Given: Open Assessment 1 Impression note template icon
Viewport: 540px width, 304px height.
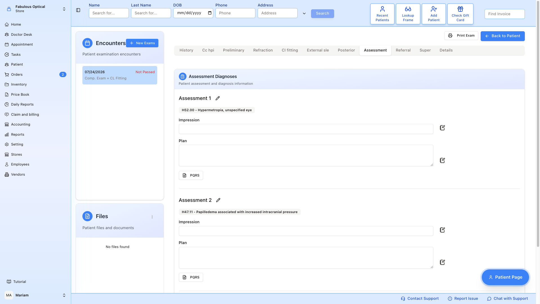Looking at the screenshot, I should coord(442,128).
